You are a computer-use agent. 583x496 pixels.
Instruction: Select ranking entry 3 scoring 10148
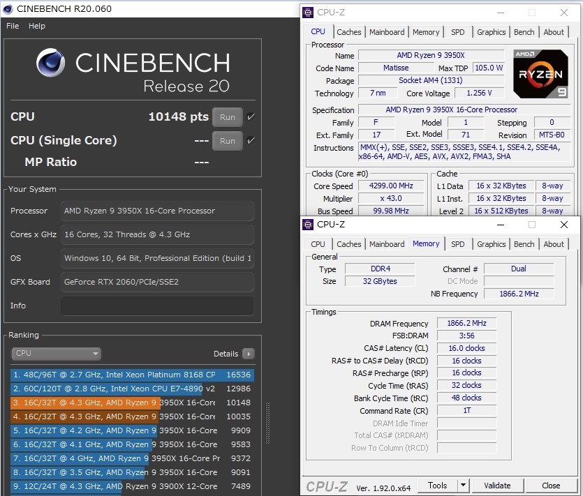click(133, 403)
